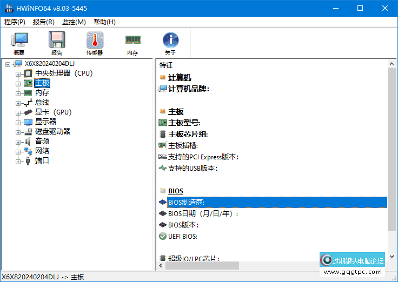This screenshot has height=282, width=398.
Task: Open the 监控(M) menu
Action: pyautogui.click(x=74, y=22)
